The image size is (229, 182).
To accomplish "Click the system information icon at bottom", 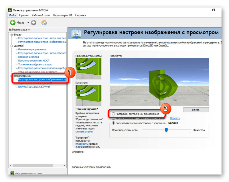I will click(12, 173).
